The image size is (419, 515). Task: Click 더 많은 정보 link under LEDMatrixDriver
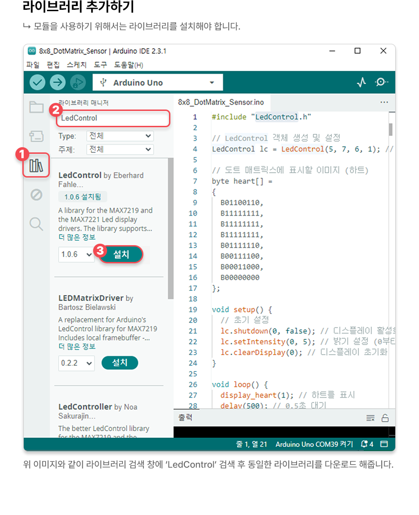(x=77, y=346)
